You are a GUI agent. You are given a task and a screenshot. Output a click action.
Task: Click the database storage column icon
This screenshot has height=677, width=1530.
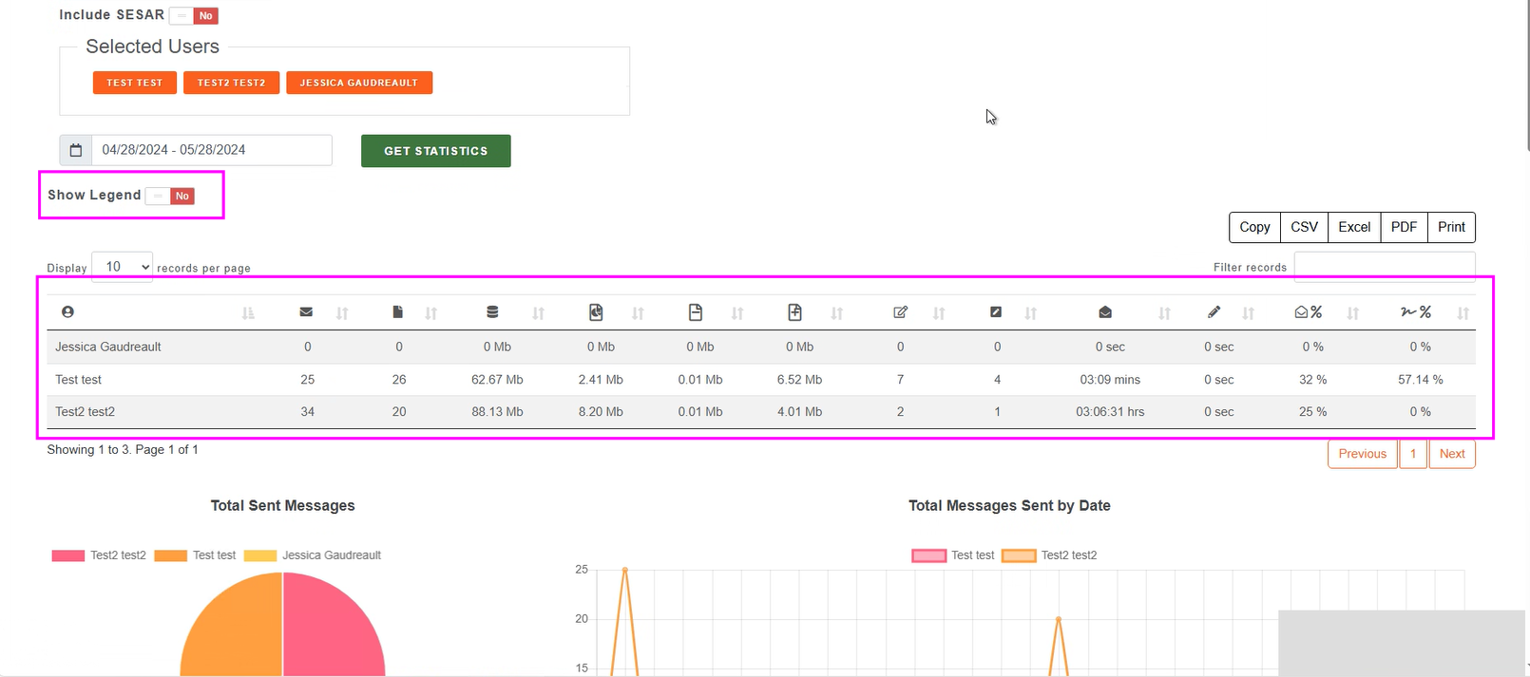pos(492,311)
